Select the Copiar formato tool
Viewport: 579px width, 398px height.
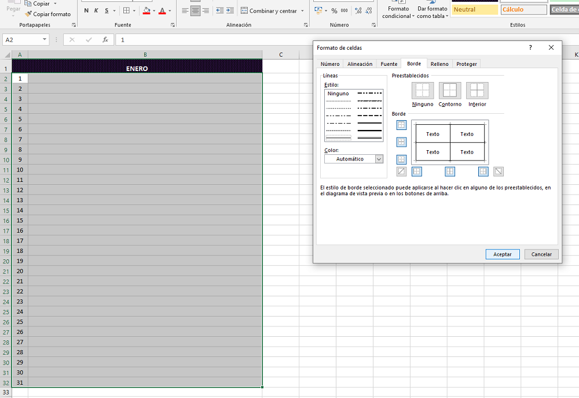click(x=48, y=14)
